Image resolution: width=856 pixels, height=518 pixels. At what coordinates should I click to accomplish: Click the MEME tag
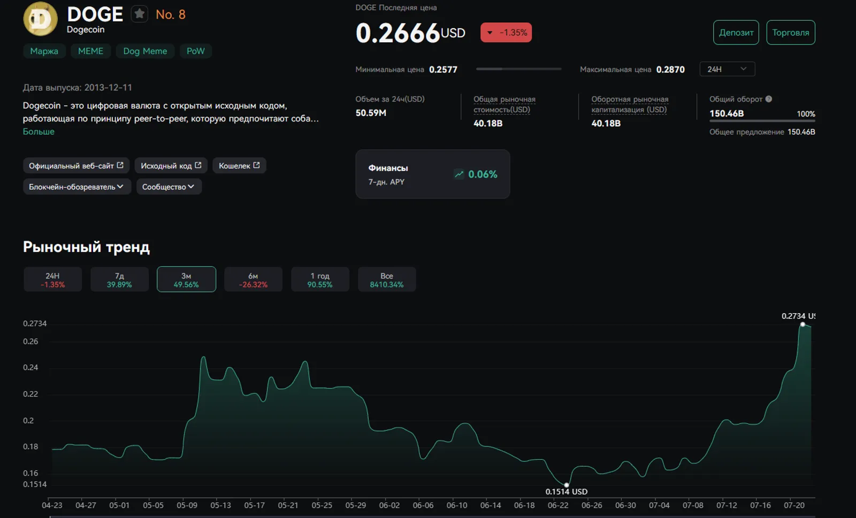pos(91,51)
